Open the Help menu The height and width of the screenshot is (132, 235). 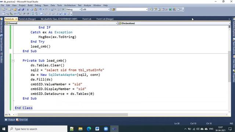[105, 5]
